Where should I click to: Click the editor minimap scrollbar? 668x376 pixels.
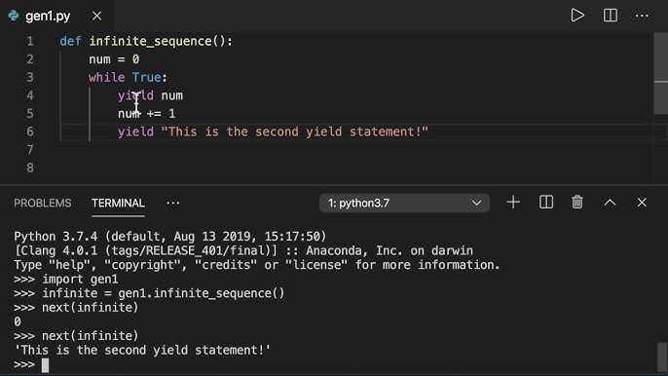click(x=661, y=74)
